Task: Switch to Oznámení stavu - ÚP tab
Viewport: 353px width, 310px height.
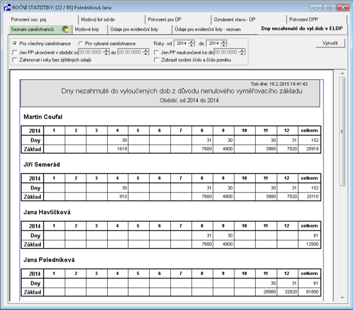Action: 249,20
